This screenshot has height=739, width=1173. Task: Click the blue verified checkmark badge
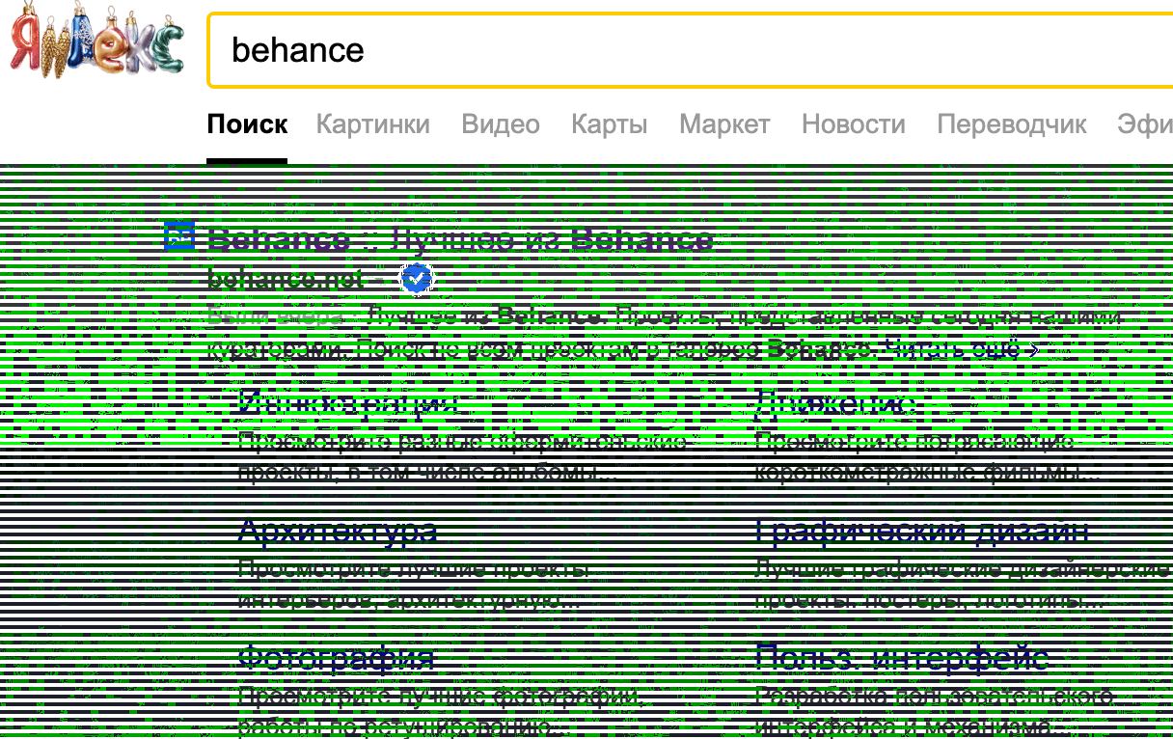pyautogui.click(x=416, y=280)
